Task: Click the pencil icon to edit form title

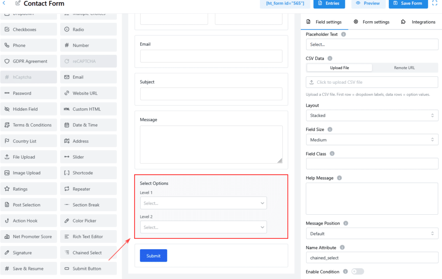Action: coord(18,3)
